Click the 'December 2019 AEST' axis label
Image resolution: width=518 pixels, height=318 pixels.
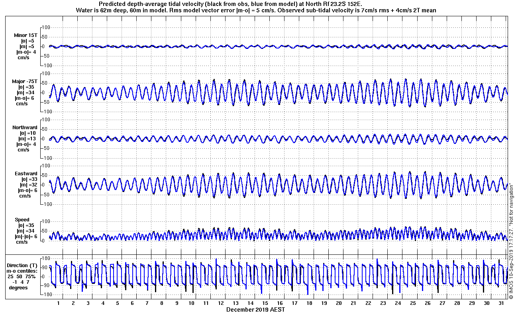[256, 309]
